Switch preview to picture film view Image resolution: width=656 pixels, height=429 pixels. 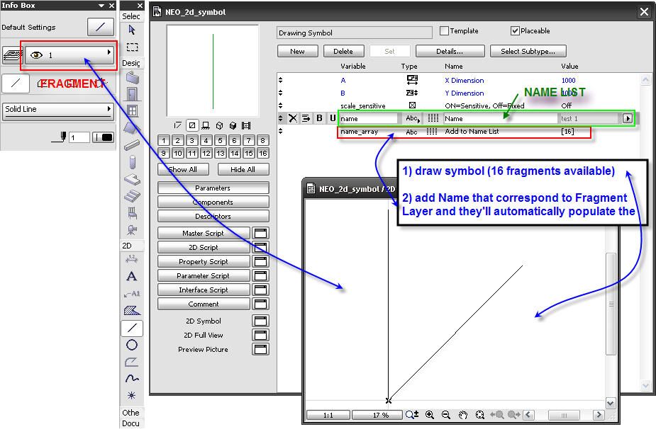tap(246, 125)
